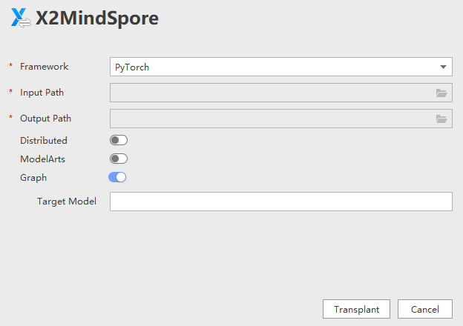
Task: Click the Input Path text field
Action: tap(280, 93)
